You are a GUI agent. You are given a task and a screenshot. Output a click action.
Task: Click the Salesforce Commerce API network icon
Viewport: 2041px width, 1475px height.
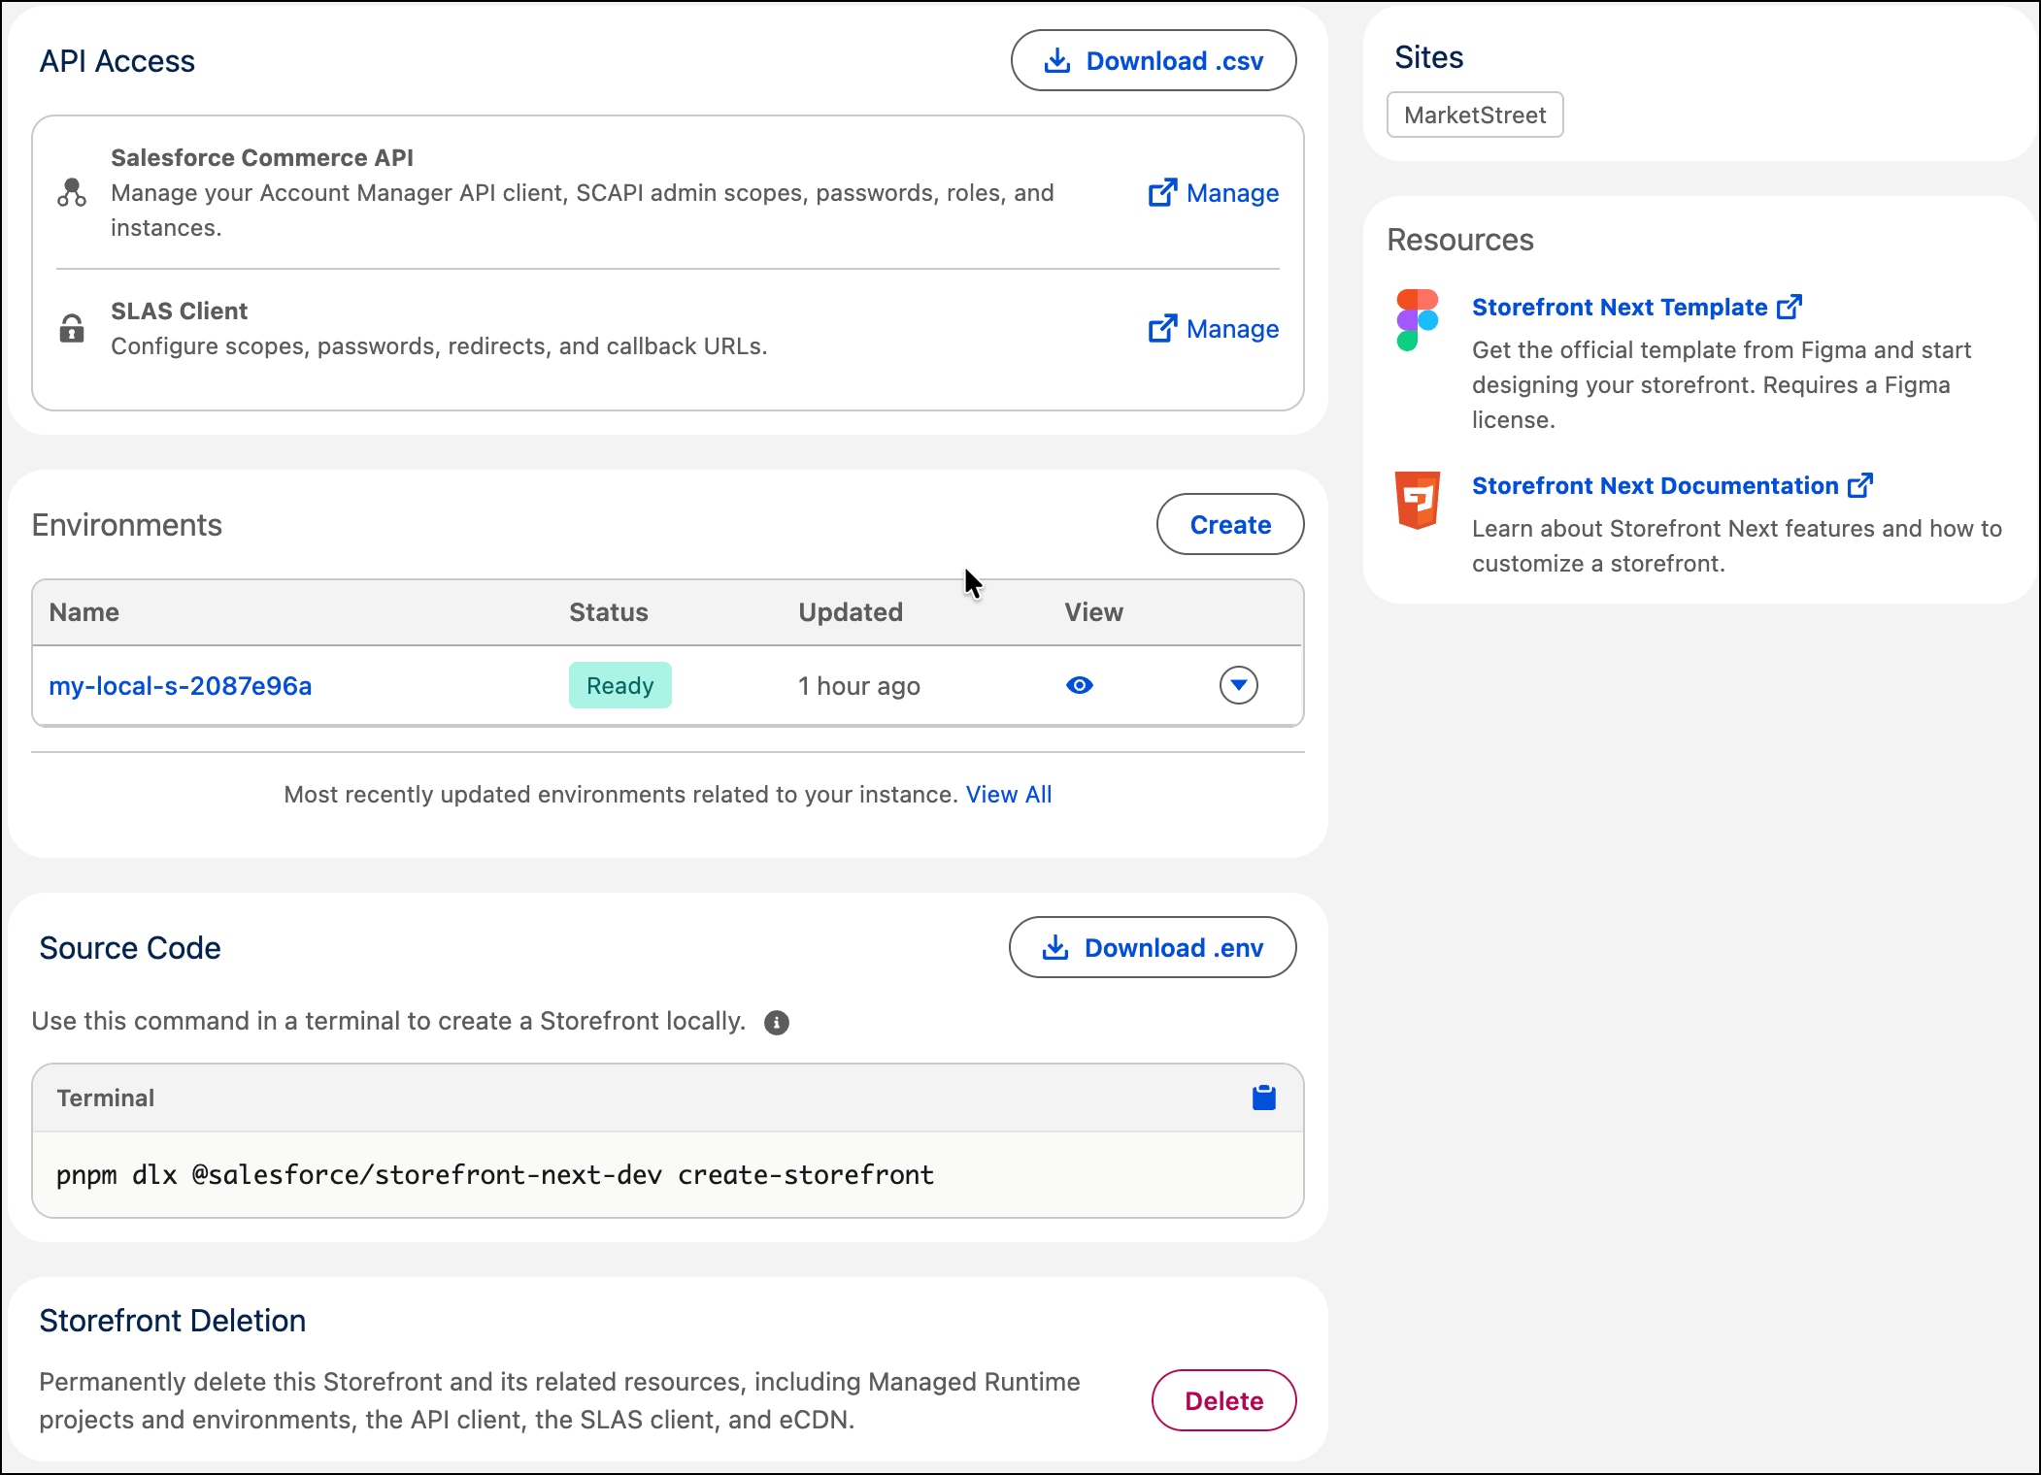[72, 192]
